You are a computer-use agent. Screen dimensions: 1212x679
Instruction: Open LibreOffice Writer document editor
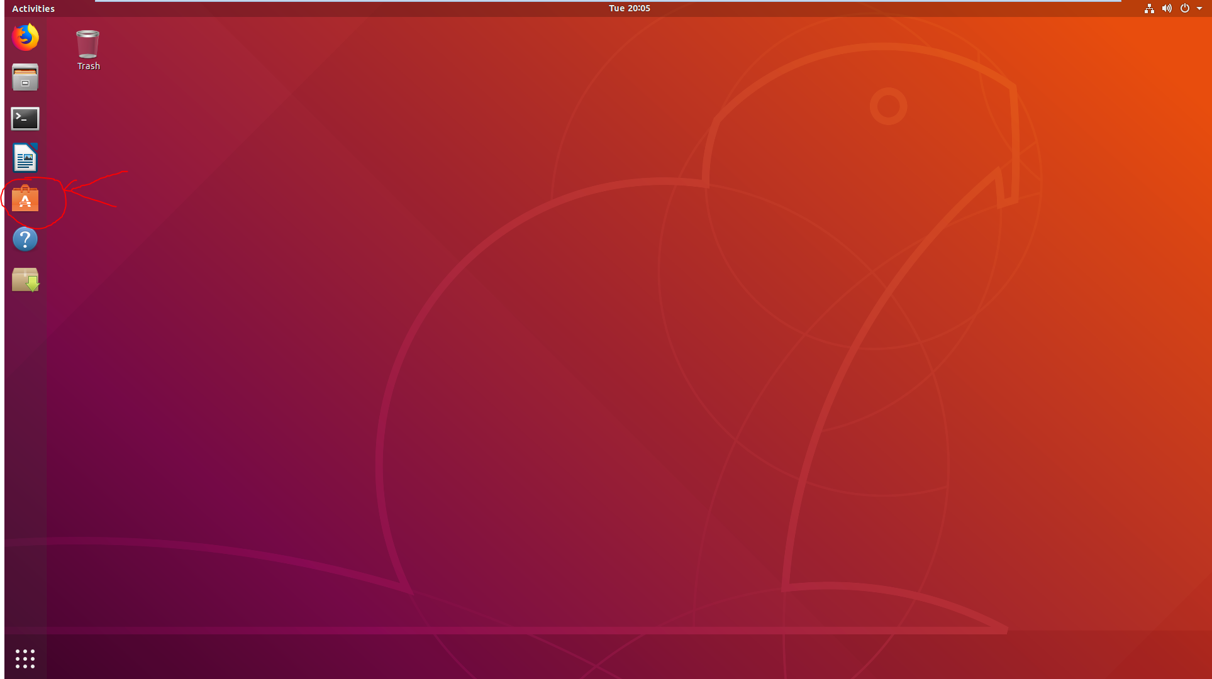(25, 158)
